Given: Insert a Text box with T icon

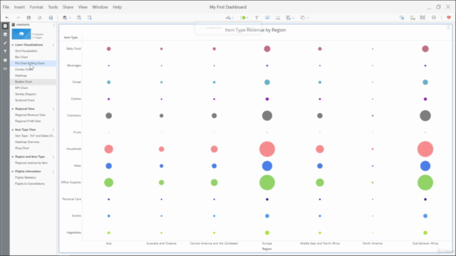Looking at the screenshot, I should [x=256, y=18].
